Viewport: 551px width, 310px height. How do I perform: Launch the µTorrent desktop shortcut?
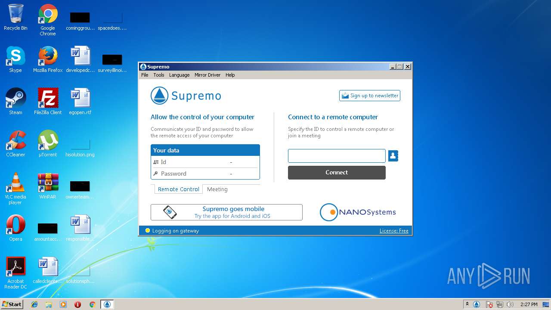pyautogui.click(x=48, y=144)
